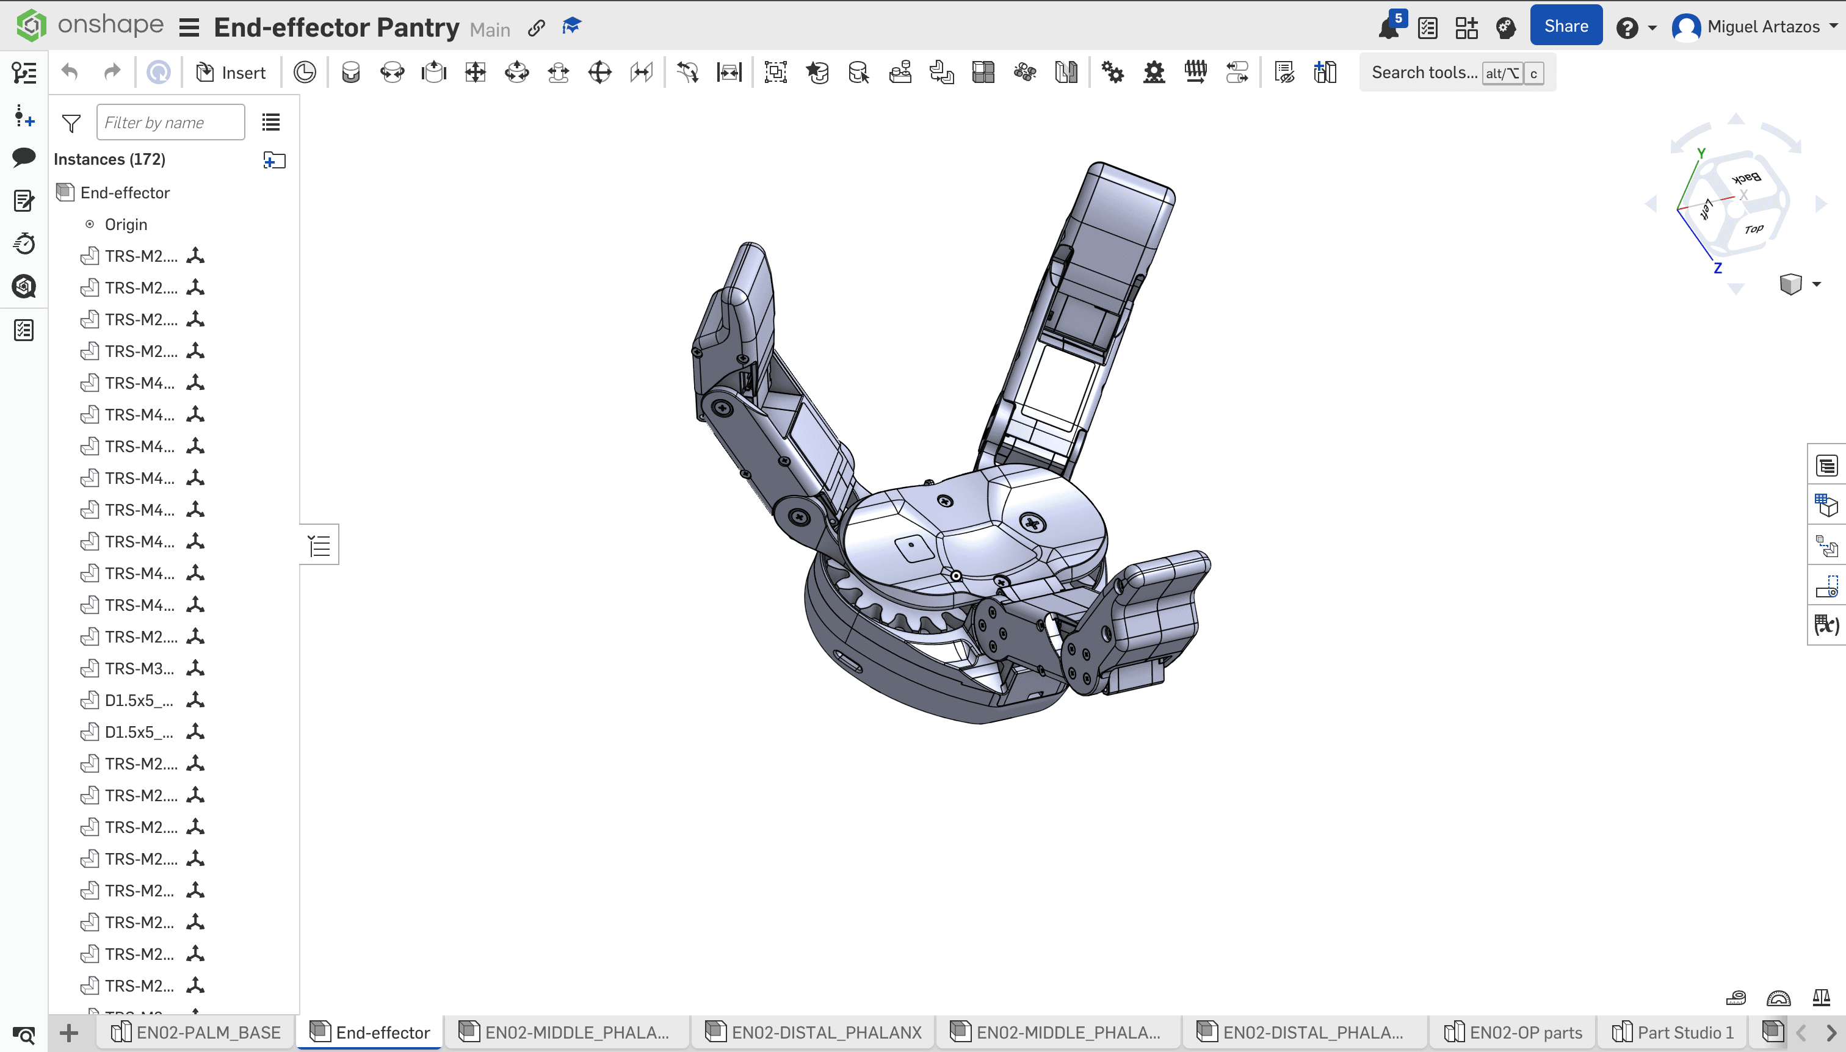Viewport: 1846px width, 1052px height.
Task: Switch to Part Studio 1 tab
Action: point(1673,1032)
